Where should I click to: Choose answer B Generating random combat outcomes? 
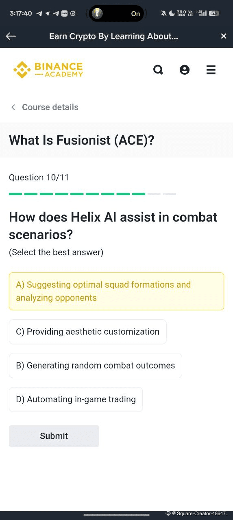[x=96, y=366]
